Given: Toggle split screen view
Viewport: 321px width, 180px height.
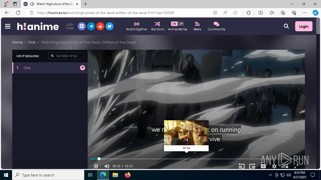Looking at the screenshot, I should (261, 13).
